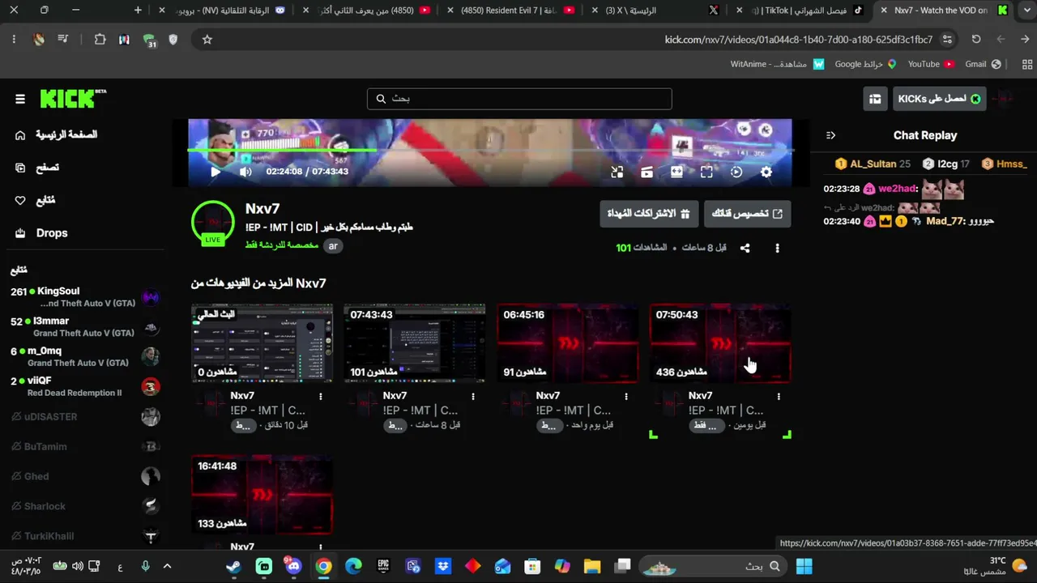Screen dimensions: 1037x583
Task: Open Steam from the taskbar
Action: pos(233,567)
